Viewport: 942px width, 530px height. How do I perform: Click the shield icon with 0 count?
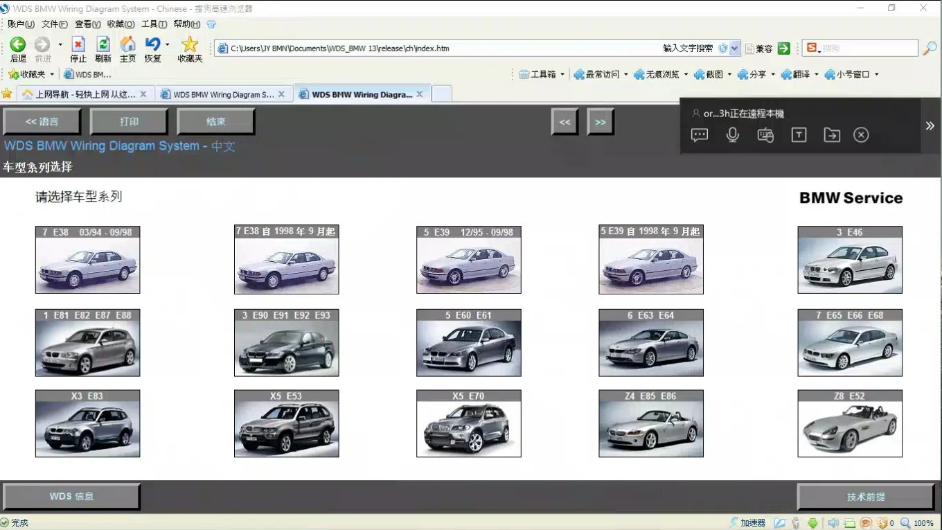882,523
